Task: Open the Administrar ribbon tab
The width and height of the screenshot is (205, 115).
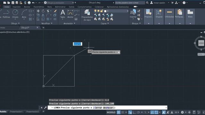Action: coord(60,7)
